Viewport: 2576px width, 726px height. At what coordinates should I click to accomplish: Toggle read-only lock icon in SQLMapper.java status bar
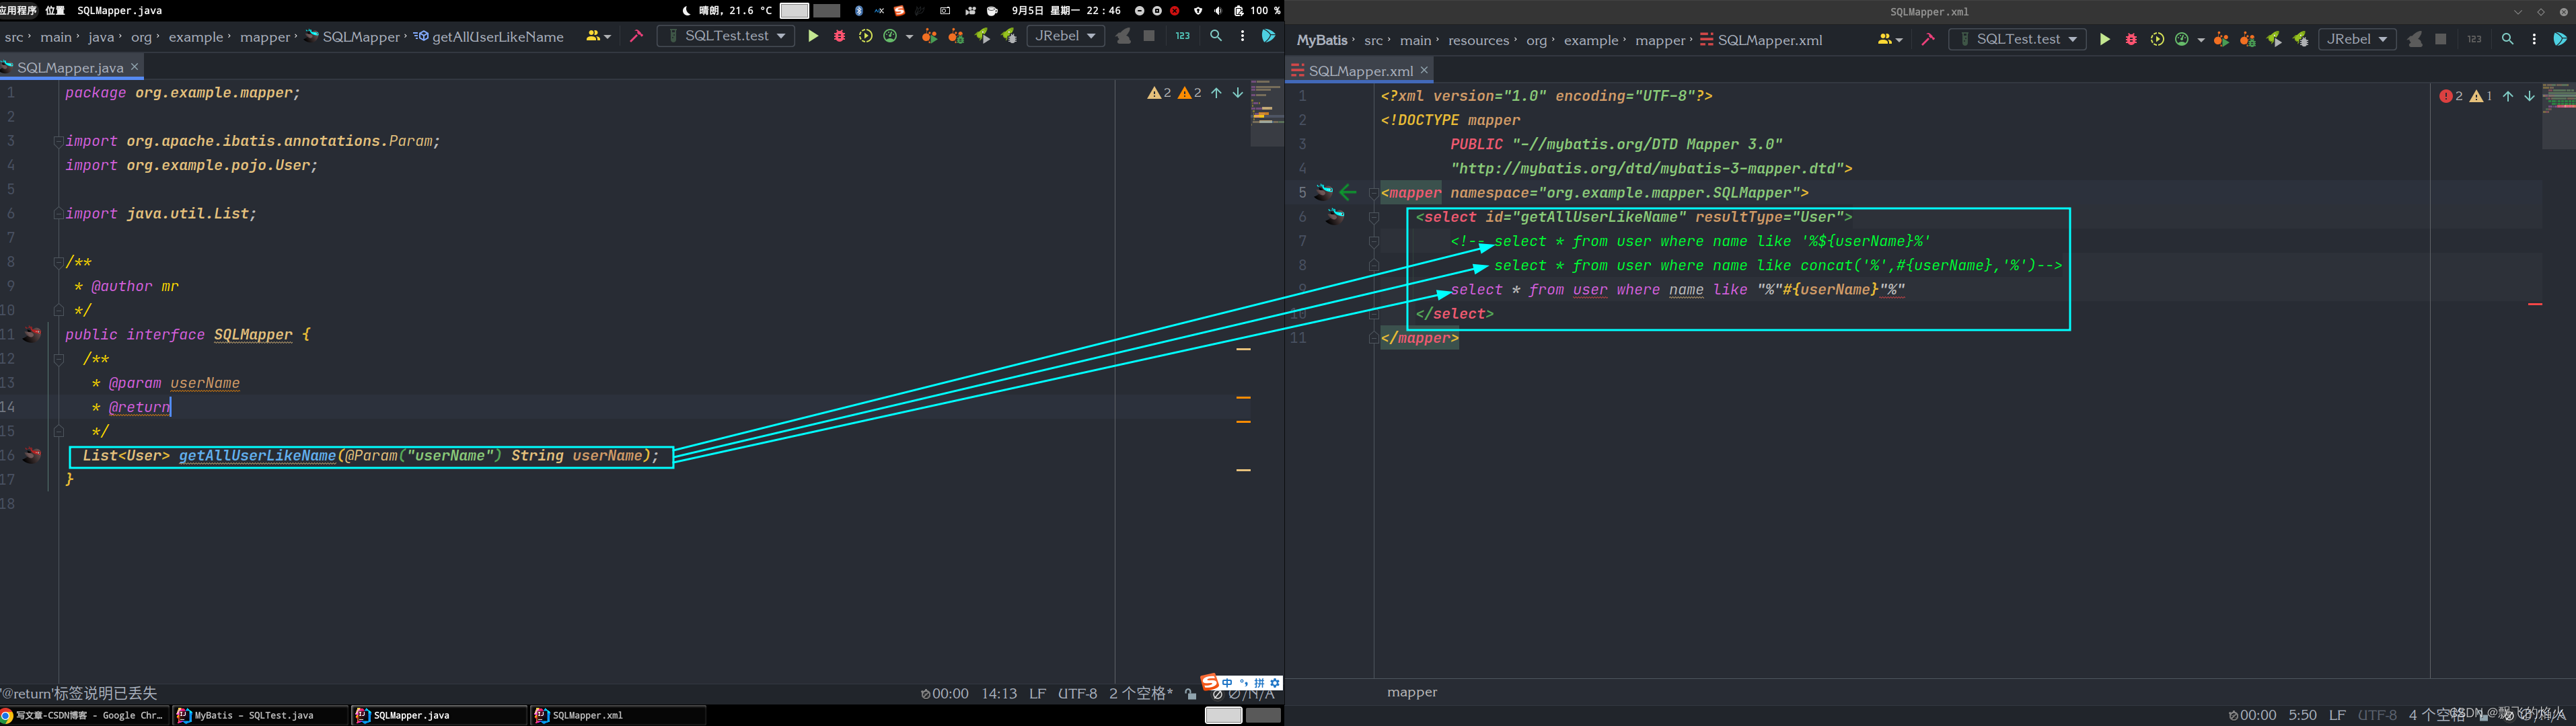point(1190,693)
